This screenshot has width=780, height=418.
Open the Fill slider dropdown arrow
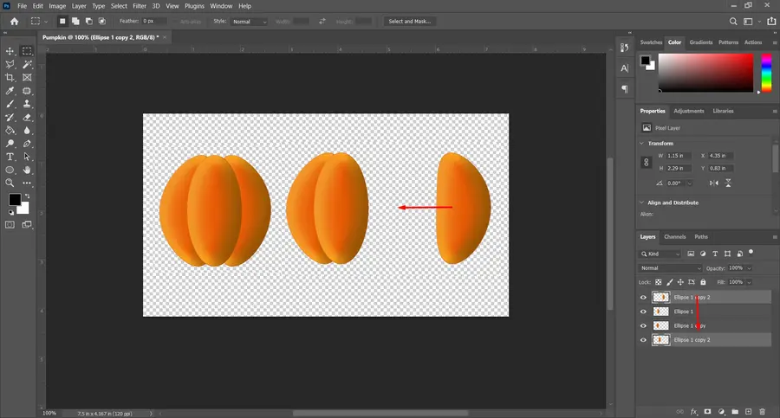tap(749, 282)
